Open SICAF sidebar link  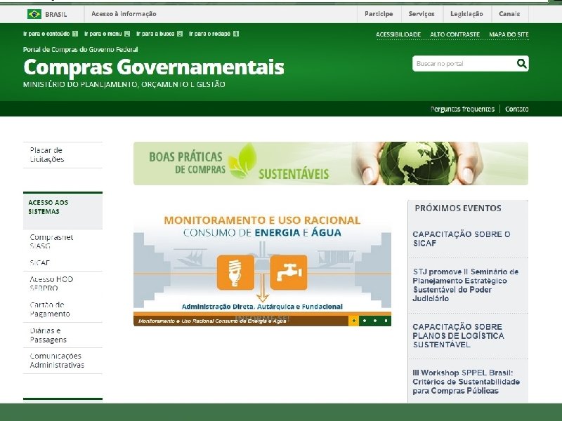tap(40, 262)
